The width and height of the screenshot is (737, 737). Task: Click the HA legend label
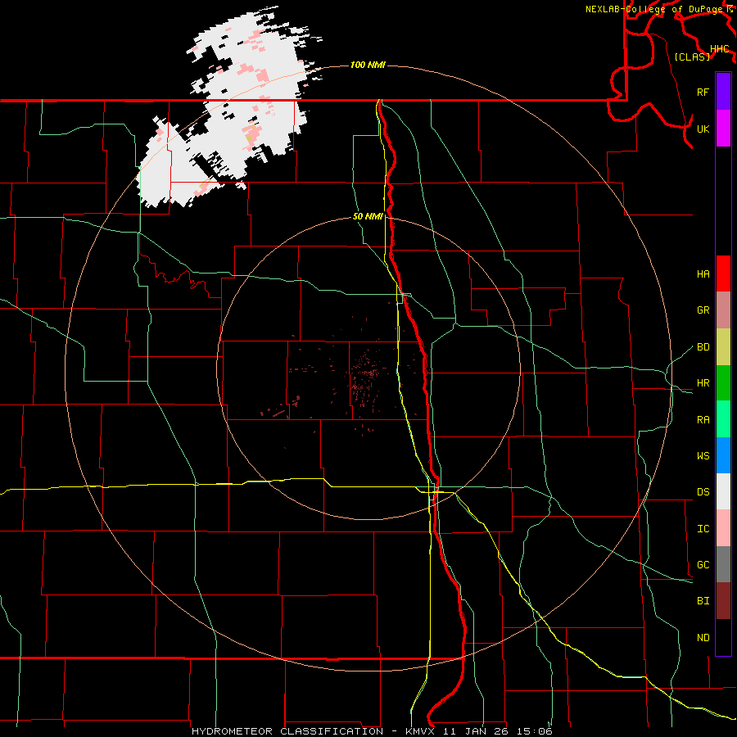703,274
